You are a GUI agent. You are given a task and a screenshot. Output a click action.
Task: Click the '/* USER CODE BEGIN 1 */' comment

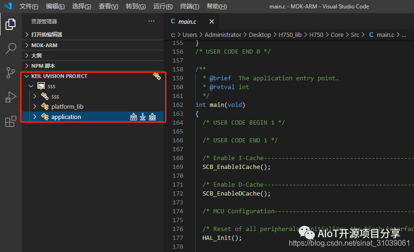(244, 123)
